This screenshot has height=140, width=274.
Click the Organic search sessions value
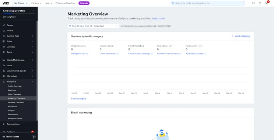[72, 49]
